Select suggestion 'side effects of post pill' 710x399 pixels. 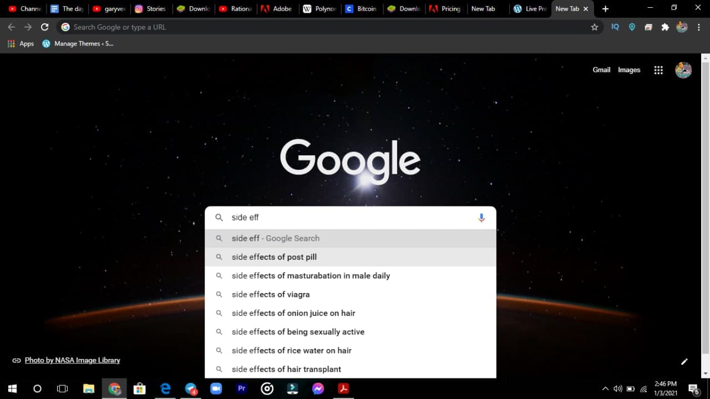coord(351,257)
